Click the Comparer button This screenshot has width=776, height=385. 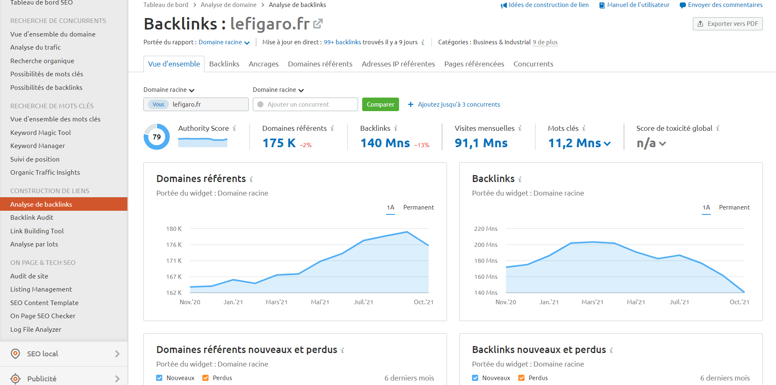click(381, 105)
